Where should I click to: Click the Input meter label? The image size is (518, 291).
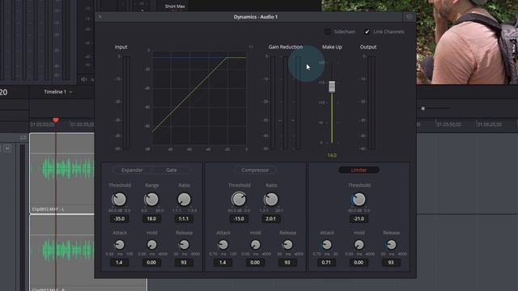coord(121,47)
